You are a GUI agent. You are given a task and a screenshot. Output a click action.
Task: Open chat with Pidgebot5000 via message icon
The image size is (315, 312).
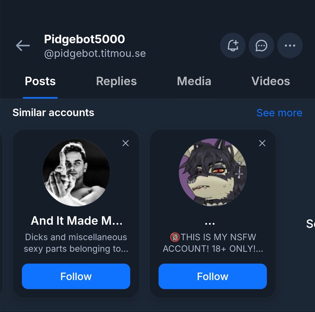point(261,46)
